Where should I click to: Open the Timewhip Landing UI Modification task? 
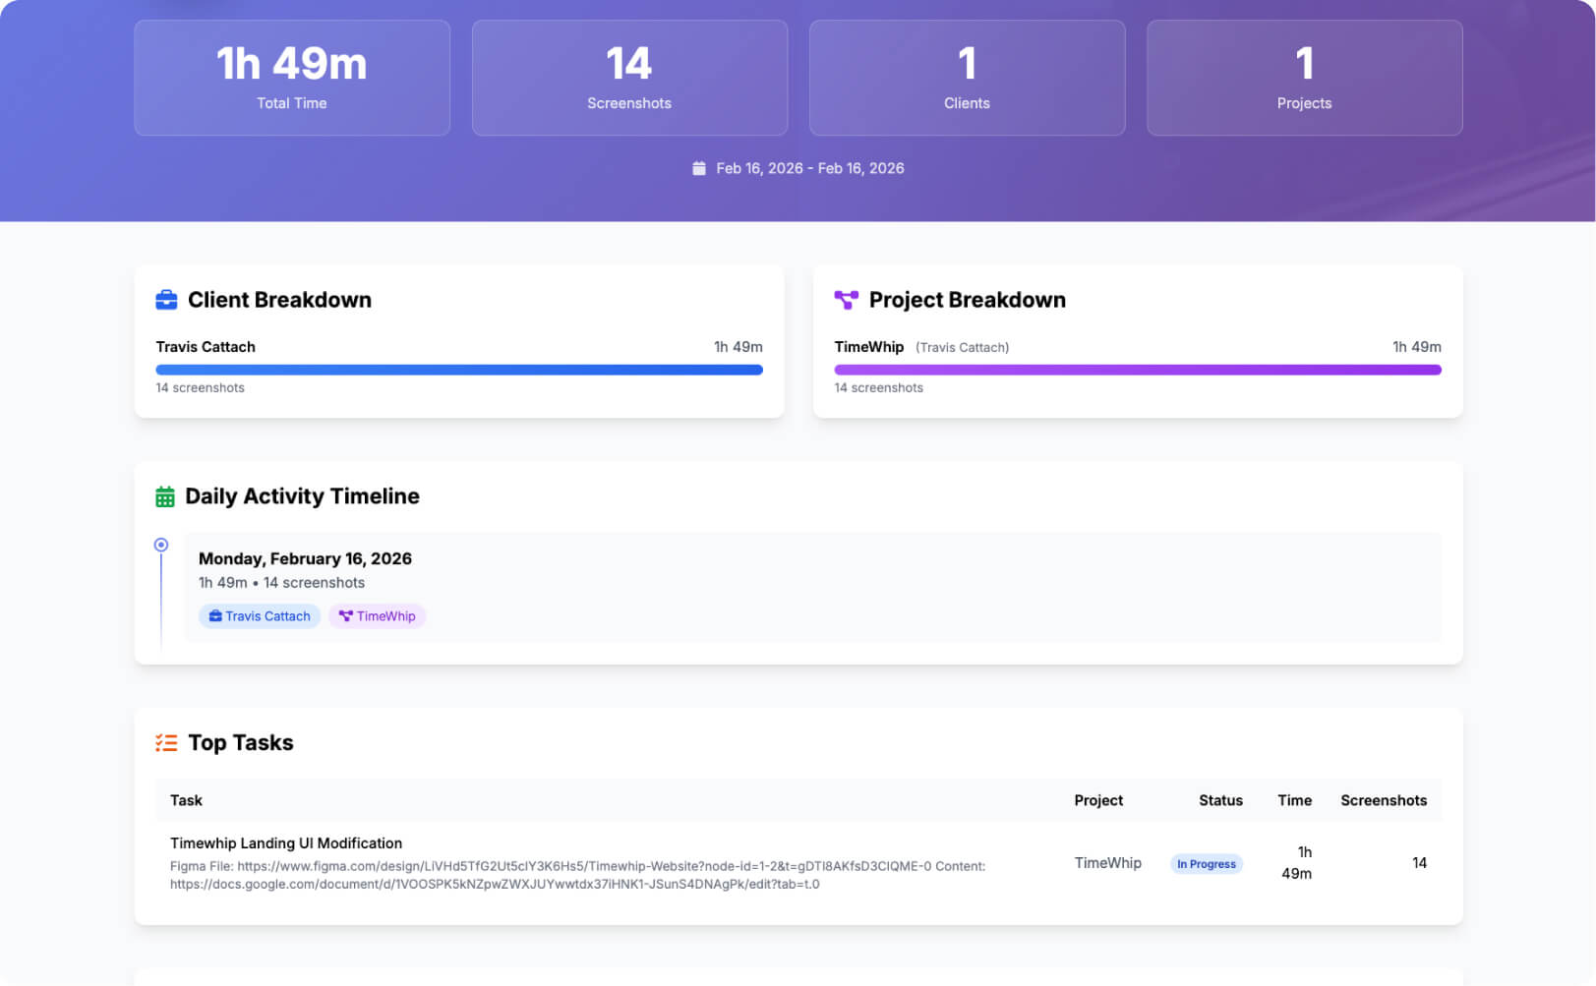286,843
